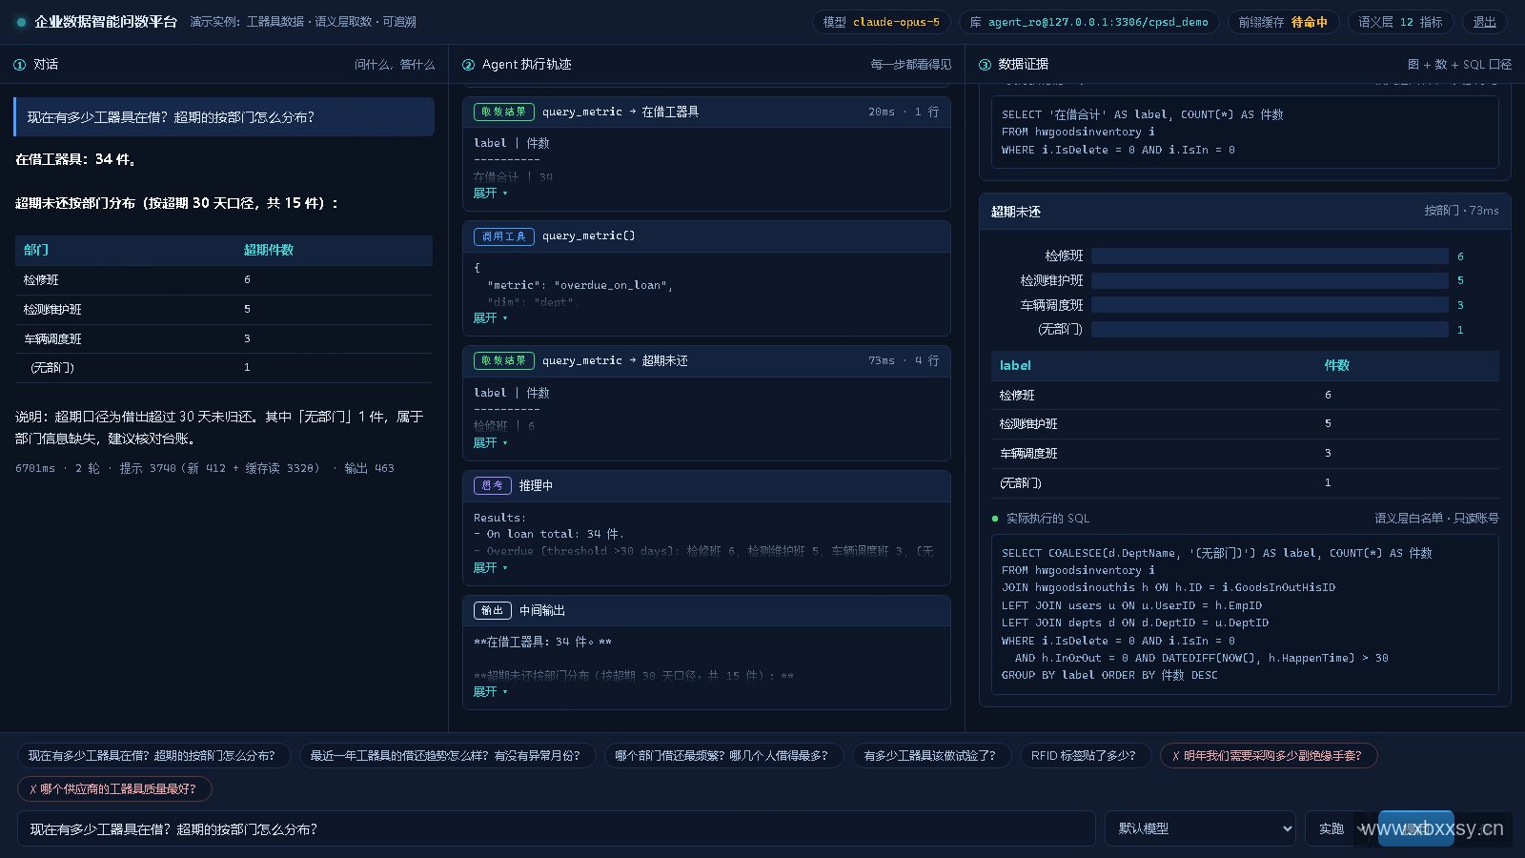This screenshot has height=858, width=1525.
Task: Click the teal logo dot beside the platform title
Action: (21, 22)
